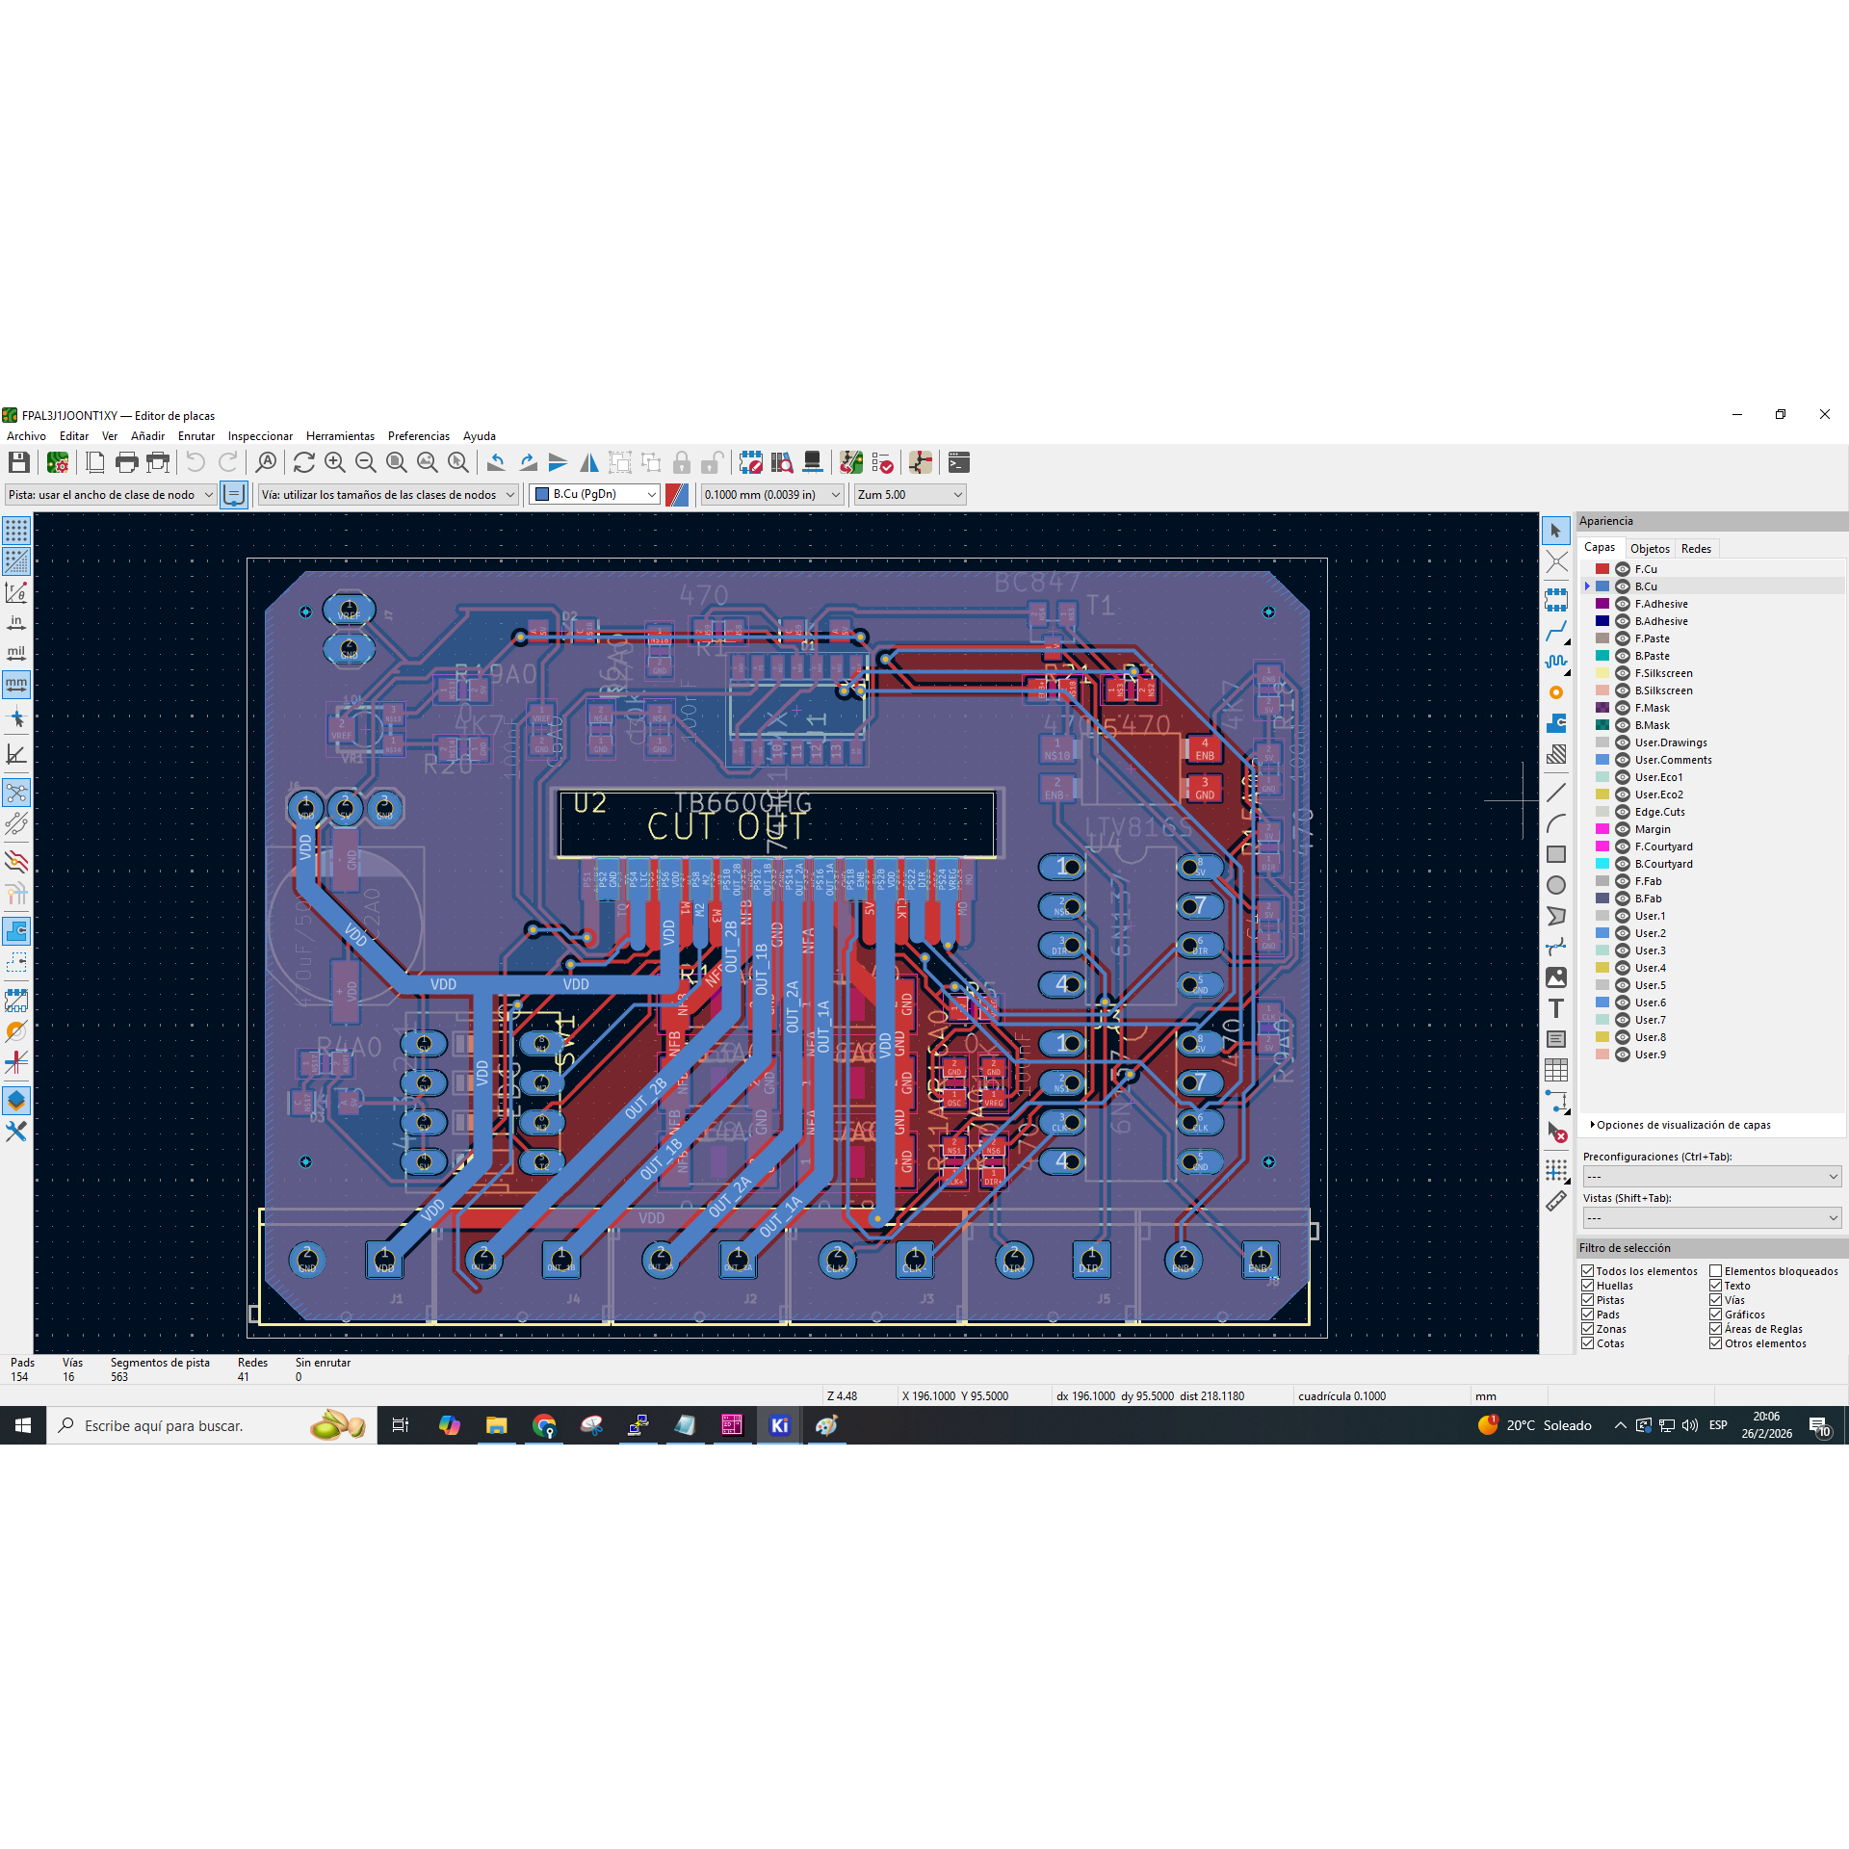Open the Preconfiguraciones combo box

(x=1711, y=1177)
